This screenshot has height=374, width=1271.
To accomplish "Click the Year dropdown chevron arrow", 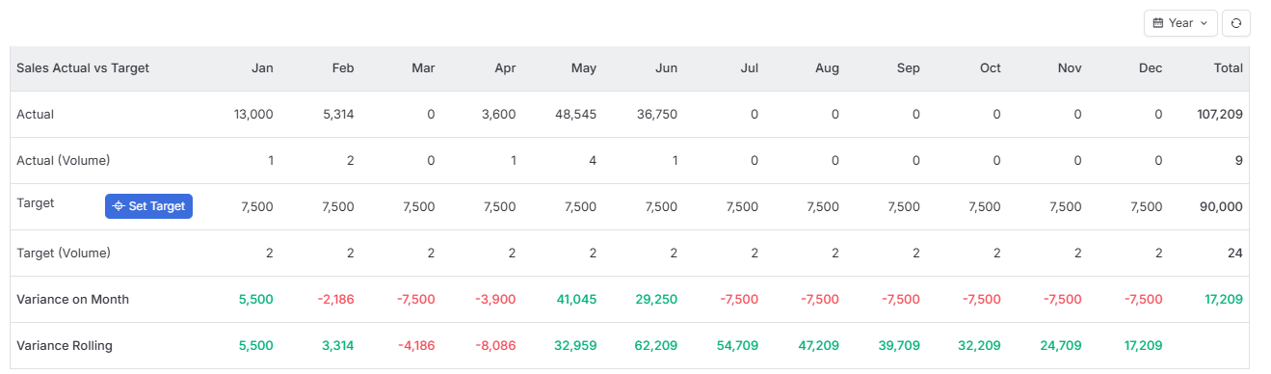I will (x=1204, y=23).
